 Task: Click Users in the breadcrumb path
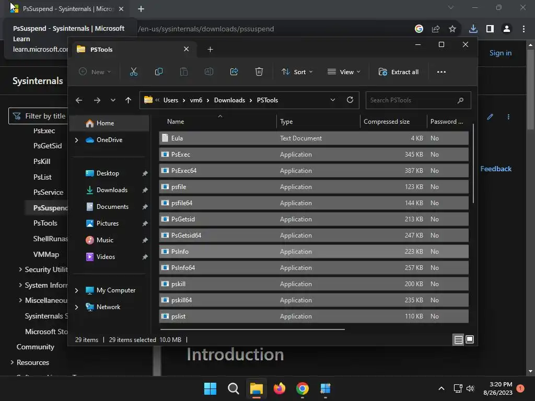point(171,100)
